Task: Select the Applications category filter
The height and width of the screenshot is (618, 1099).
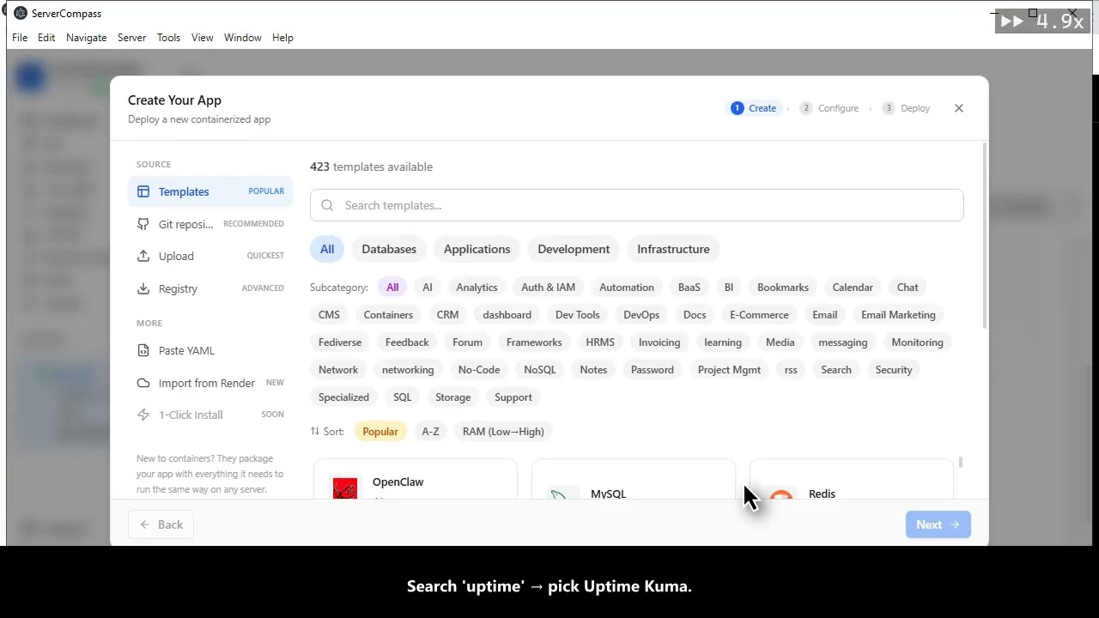Action: [x=477, y=249]
